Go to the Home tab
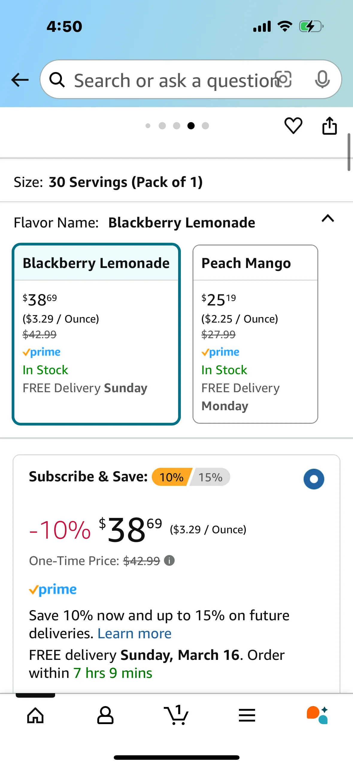The width and height of the screenshot is (353, 767). pyautogui.click(x=35, y=715)
